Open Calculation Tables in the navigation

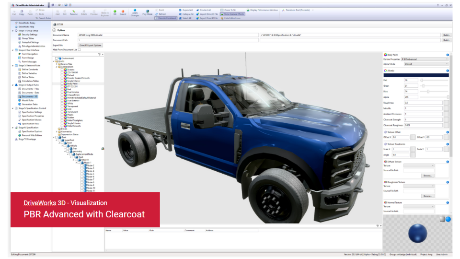point(28,81)
